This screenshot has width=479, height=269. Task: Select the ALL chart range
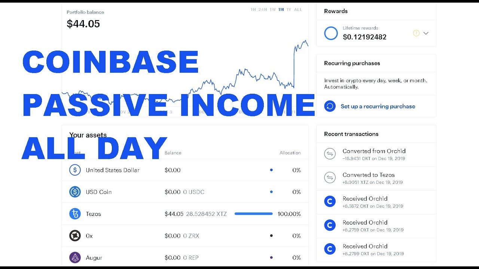298,10
